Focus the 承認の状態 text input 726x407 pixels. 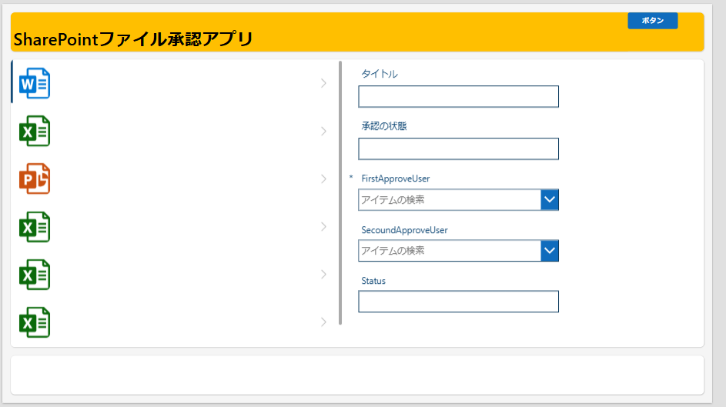[458, 149]
